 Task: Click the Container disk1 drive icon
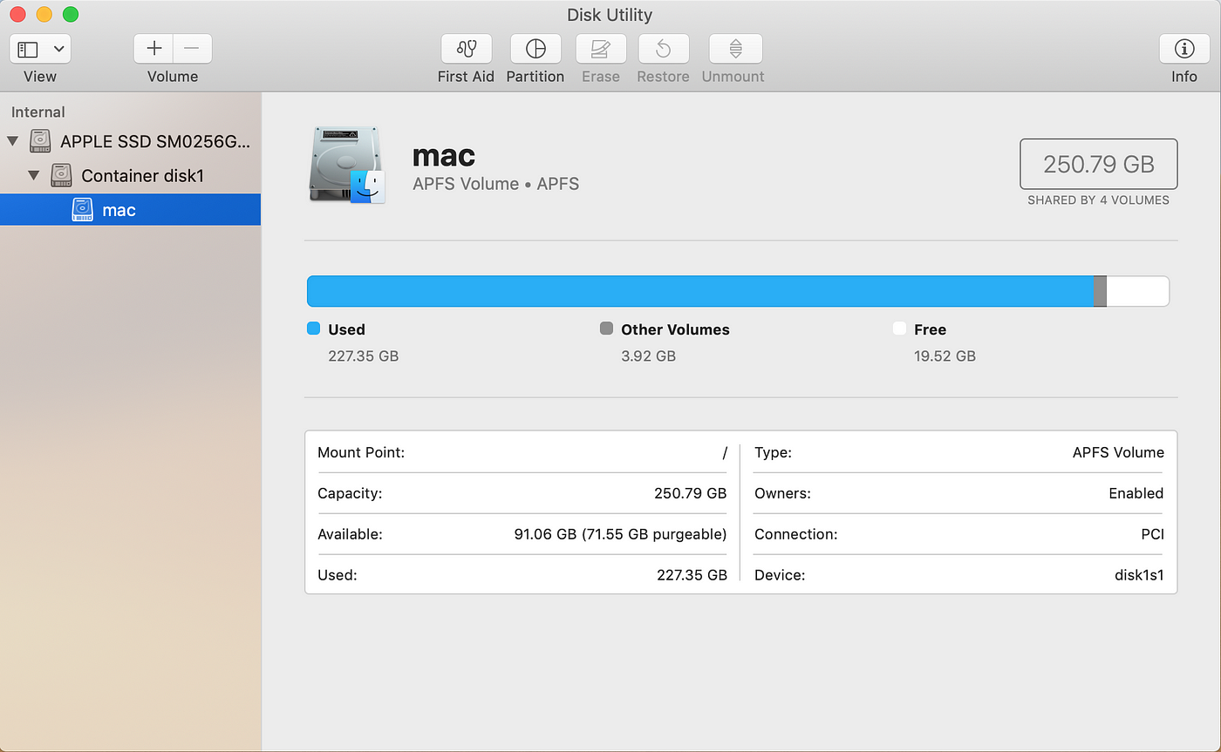(60, 175)
